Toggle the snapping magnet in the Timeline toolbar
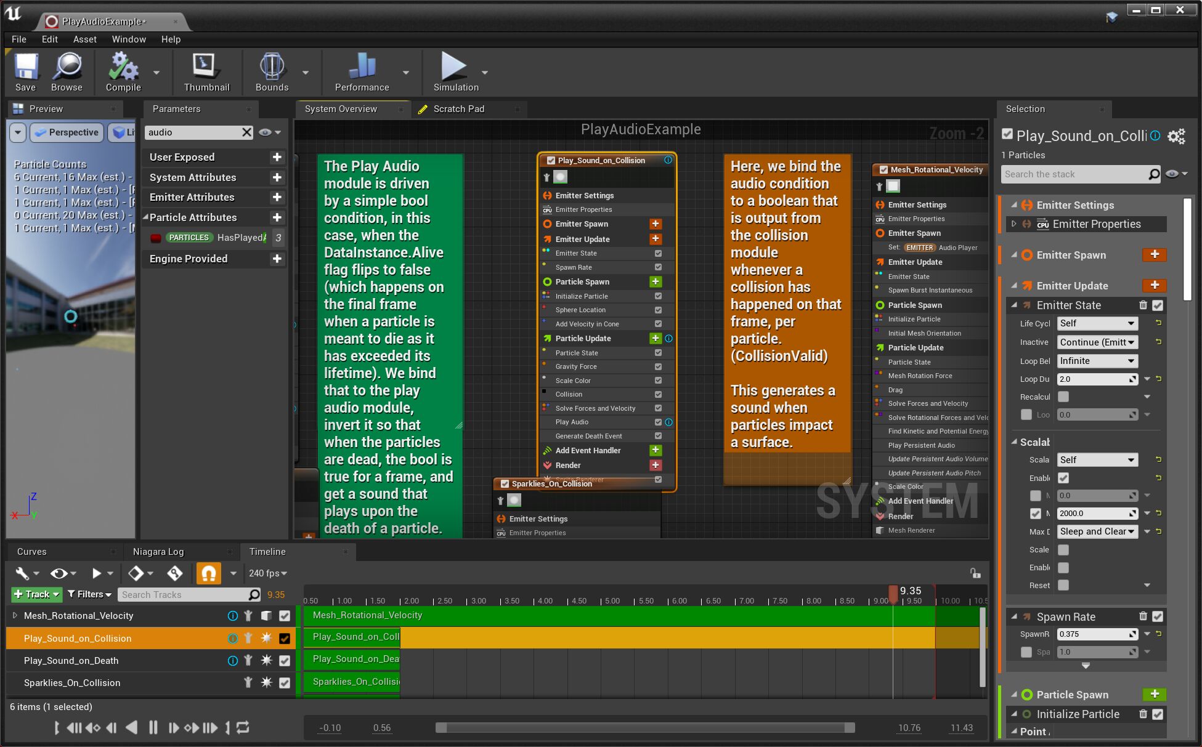Image resolution: width=1202 pixels, height=747 pixels. tap(208, 573)
